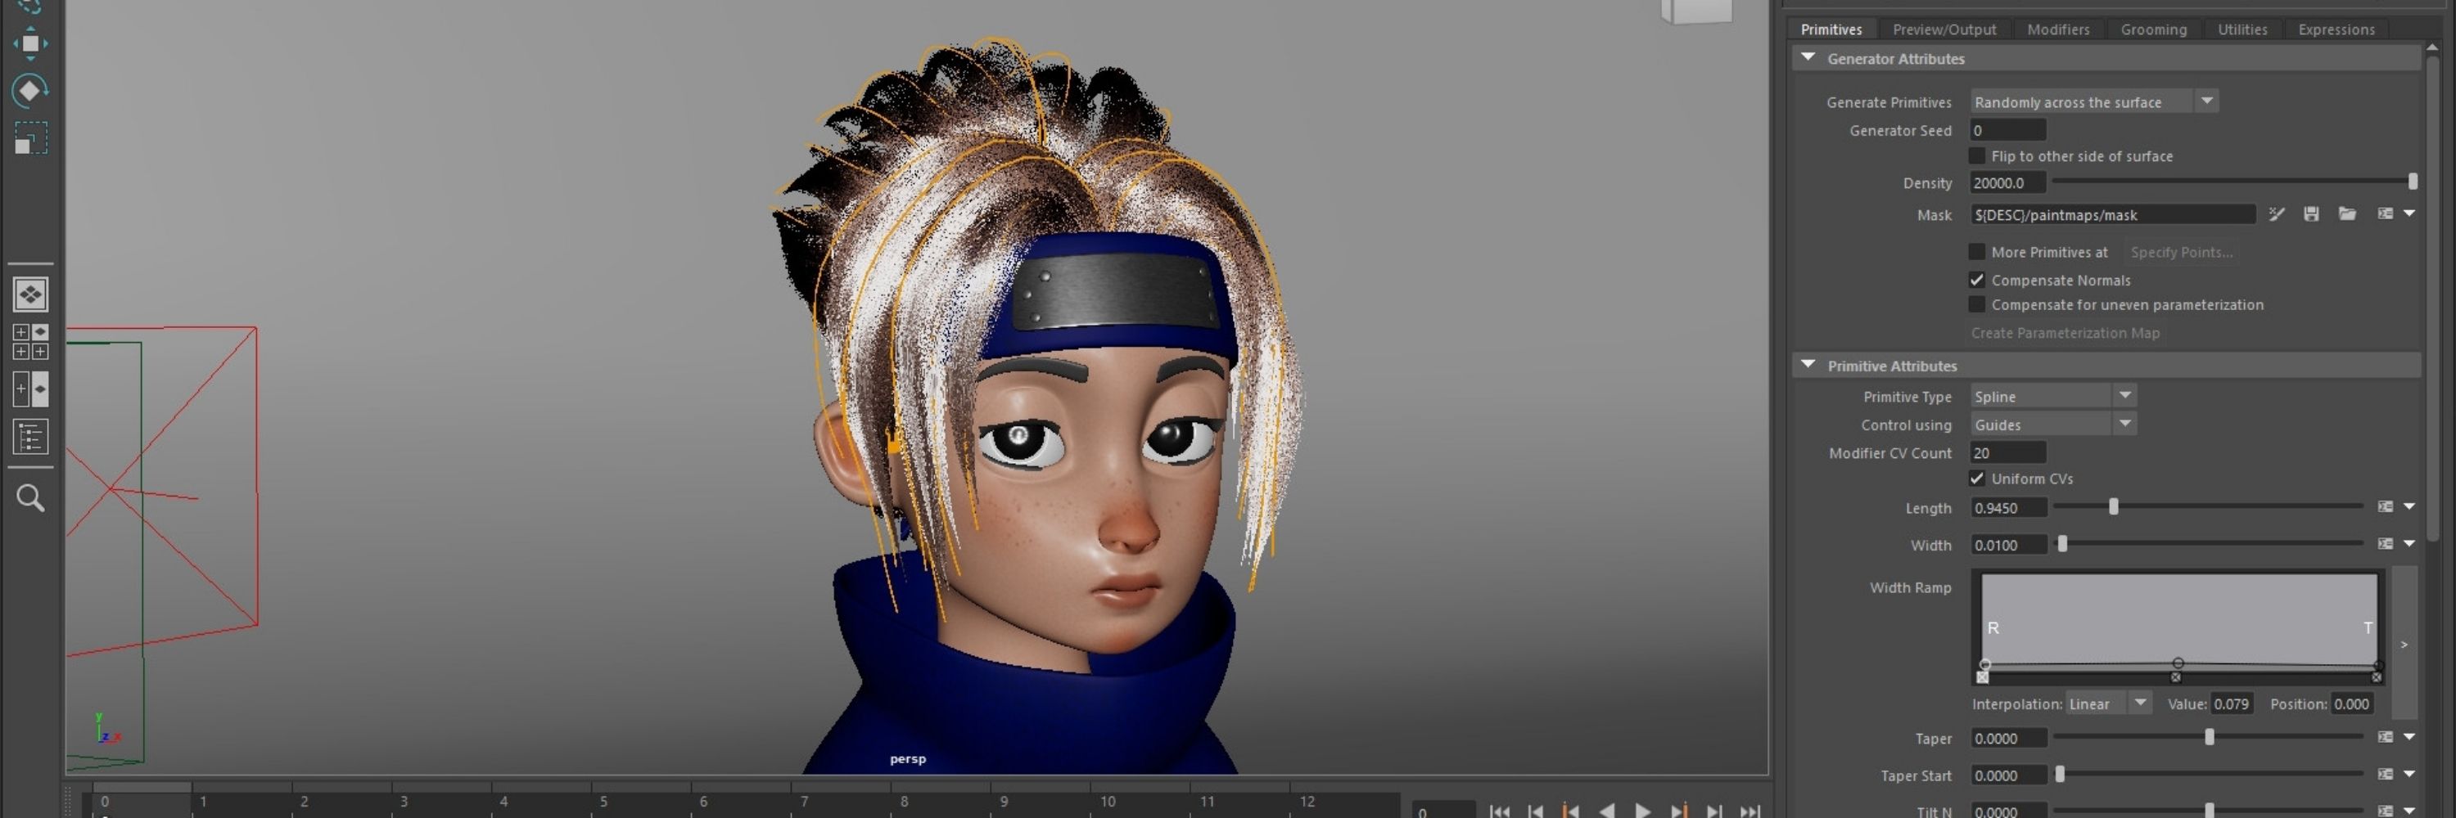Switch to the Preview/Output tab
Image resolution: width=2456 pixels, height=818 pixels.
click(x=1944, y=29)
